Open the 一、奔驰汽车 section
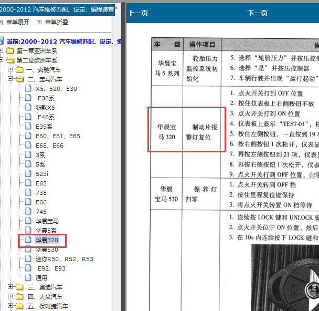This screenshot has width=319, height=311. pos(44,70)
